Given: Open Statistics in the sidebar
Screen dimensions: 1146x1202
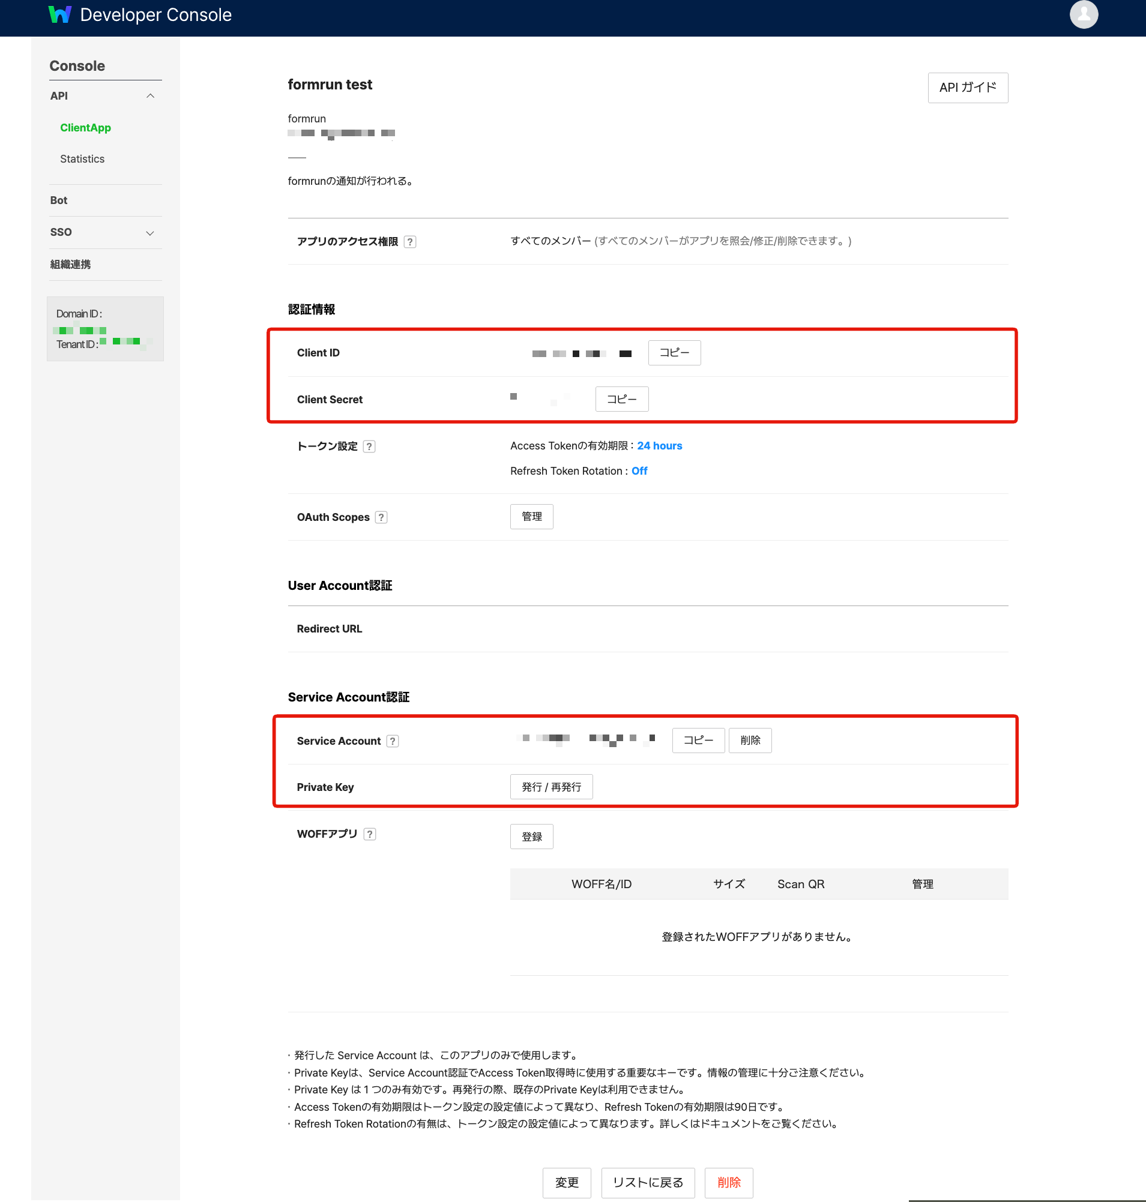Looking at the screenshot, I should coord(82,159).
